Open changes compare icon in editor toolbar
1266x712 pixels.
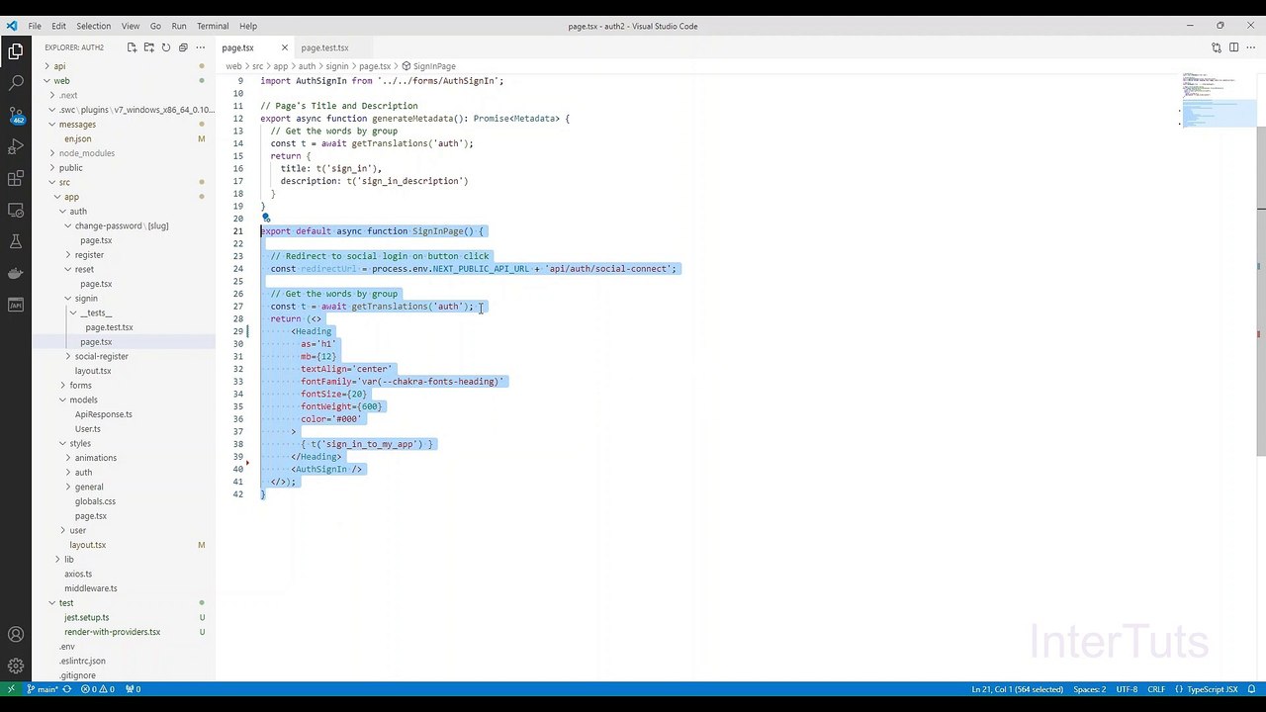[x=1217, y=47]
